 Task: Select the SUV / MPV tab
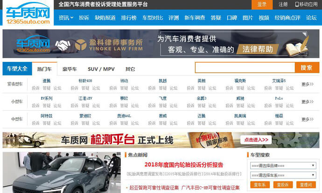[x=101, y=69]
